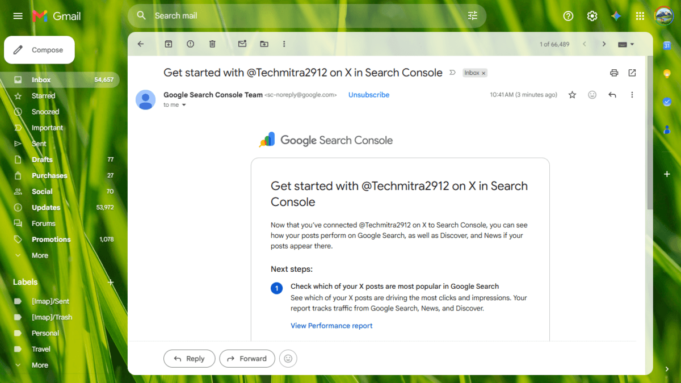
Task: Click the Search mail field
Action: pyautogui.click(x=306, y=16)
